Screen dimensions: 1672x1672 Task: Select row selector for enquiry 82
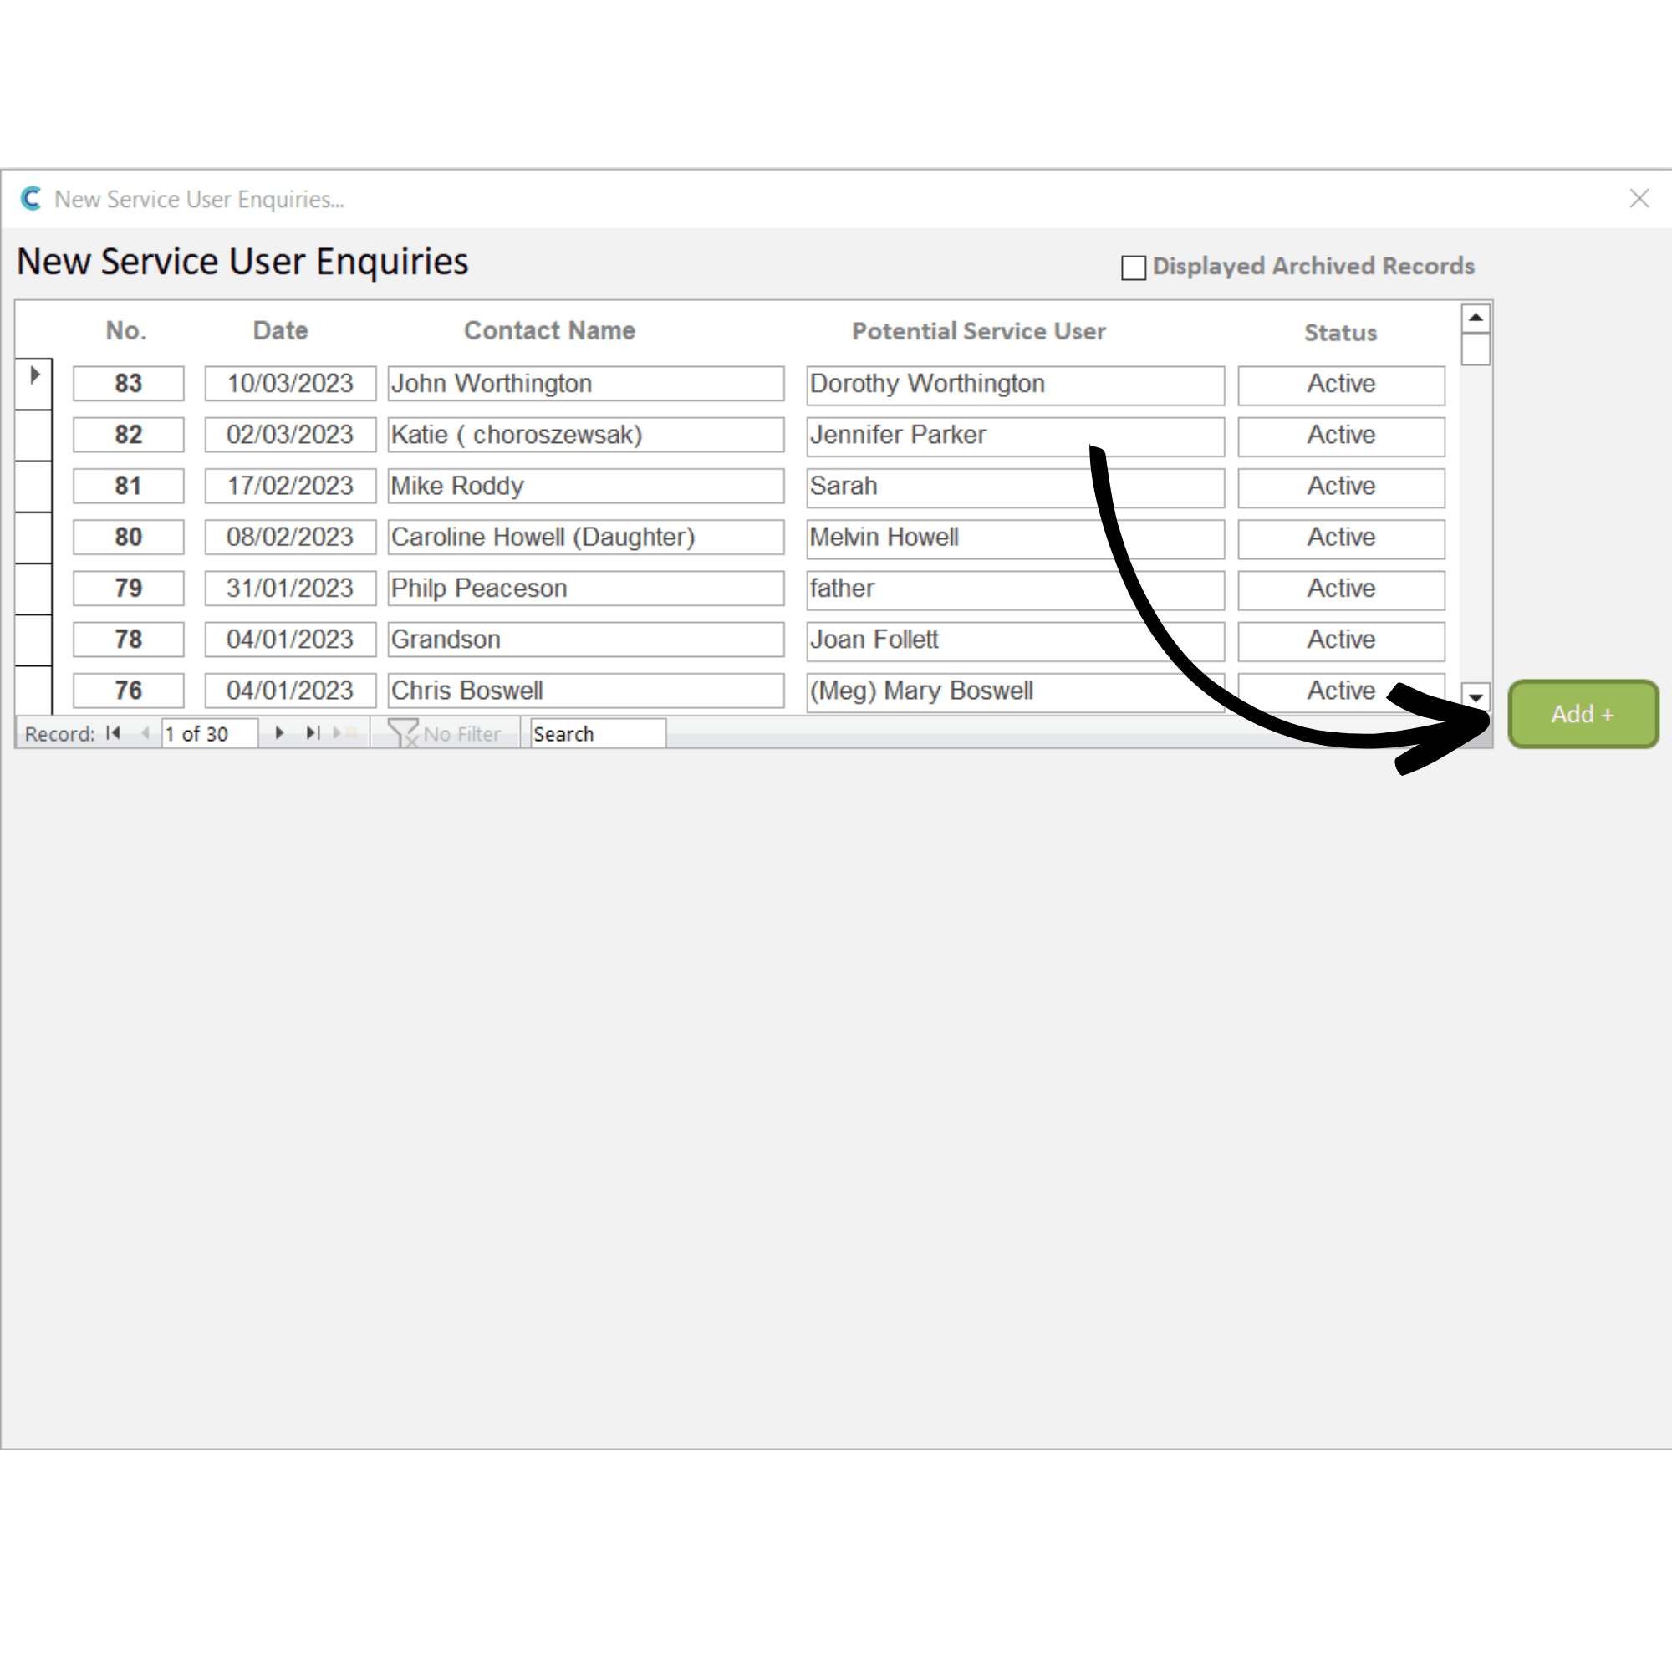33,435
